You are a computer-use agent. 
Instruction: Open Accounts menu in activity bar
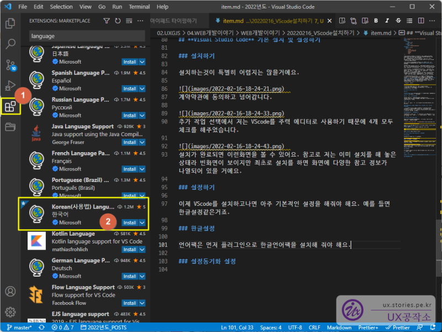(10, 292)
